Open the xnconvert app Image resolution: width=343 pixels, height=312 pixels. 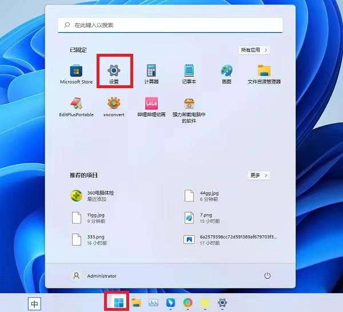tap(114, 104)
